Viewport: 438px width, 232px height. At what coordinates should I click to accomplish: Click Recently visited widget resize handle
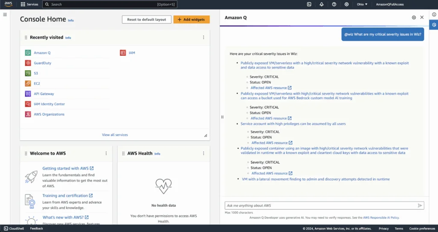[x=206, y=136]
